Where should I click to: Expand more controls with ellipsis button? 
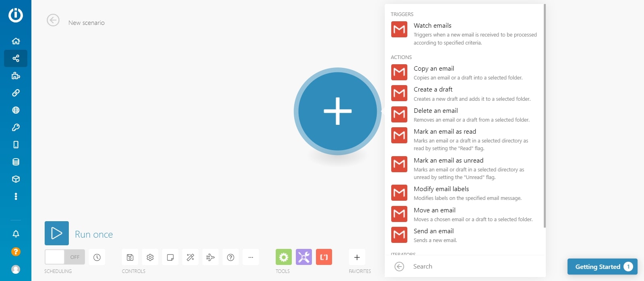[251, 257]
